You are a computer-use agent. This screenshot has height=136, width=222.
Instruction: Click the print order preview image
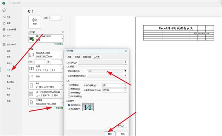pyautogui.click(x=88, y=107)
